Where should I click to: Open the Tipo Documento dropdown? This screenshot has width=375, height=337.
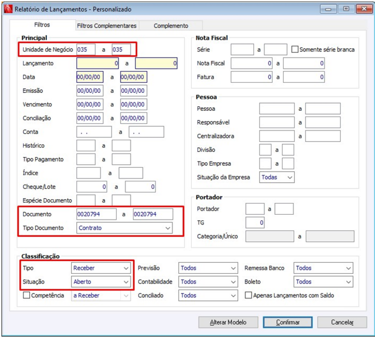167,228
